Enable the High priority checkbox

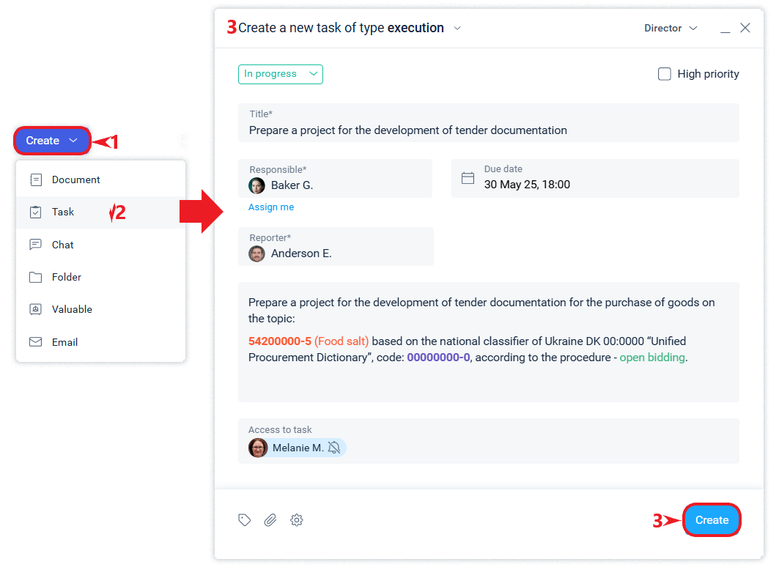click(x=665, y=74)
